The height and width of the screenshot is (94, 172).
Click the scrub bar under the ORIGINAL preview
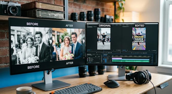pos(104,51)
